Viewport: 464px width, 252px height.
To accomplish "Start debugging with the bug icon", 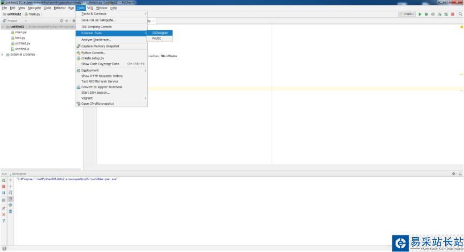I will pyautogui.click(x=427, y=14).
